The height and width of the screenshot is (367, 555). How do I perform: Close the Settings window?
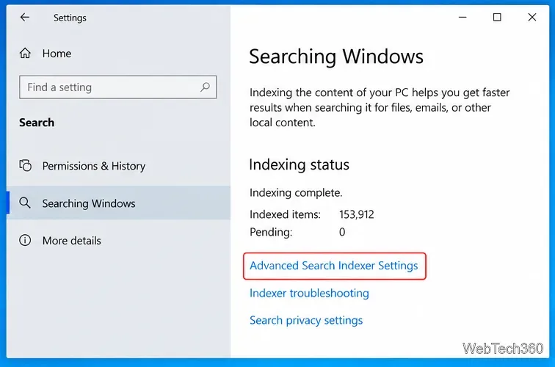point(532,17)
